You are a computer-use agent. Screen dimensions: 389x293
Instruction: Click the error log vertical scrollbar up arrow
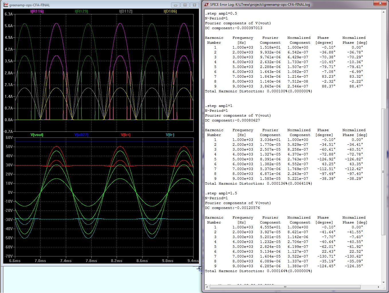(x=384, y=12)
